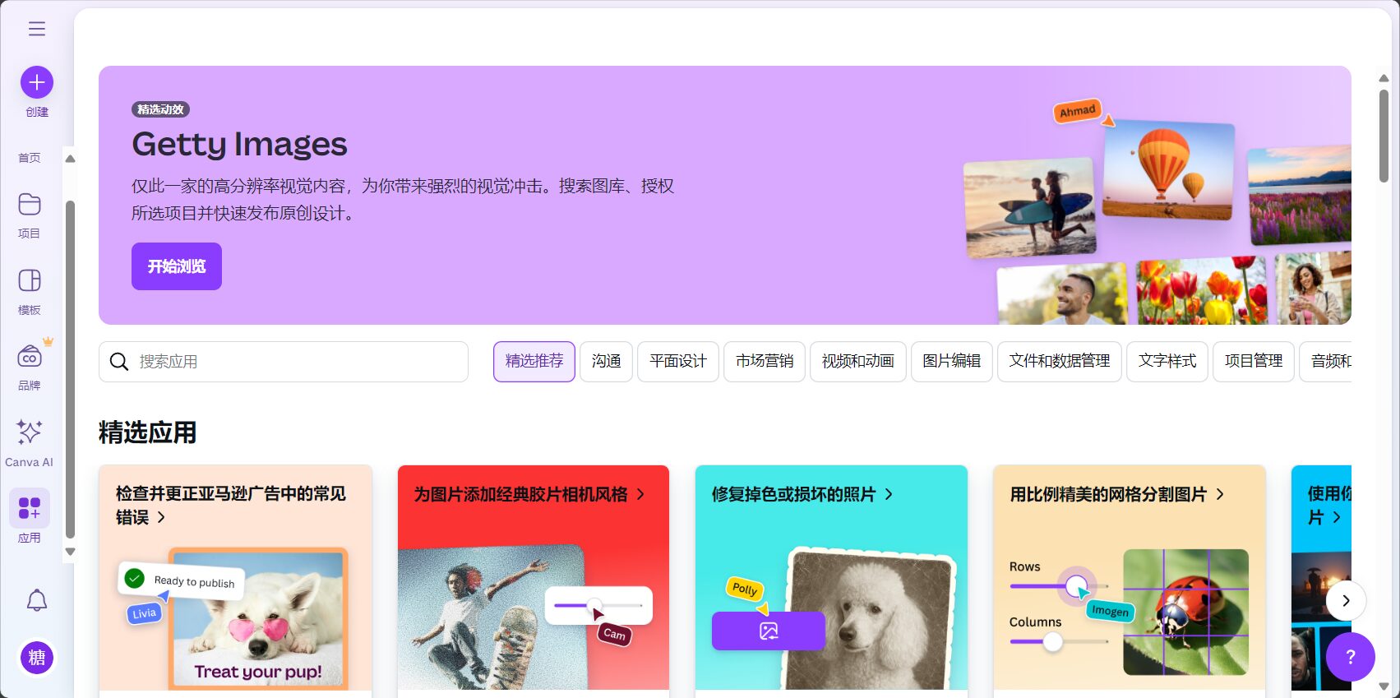
Task: Click the Getty Images banner title
Action: (x=239, y=145)
